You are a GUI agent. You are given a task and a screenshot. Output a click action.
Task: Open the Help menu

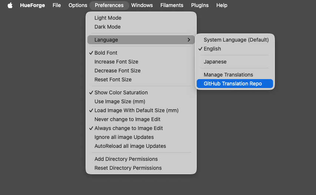pos(222,5)
